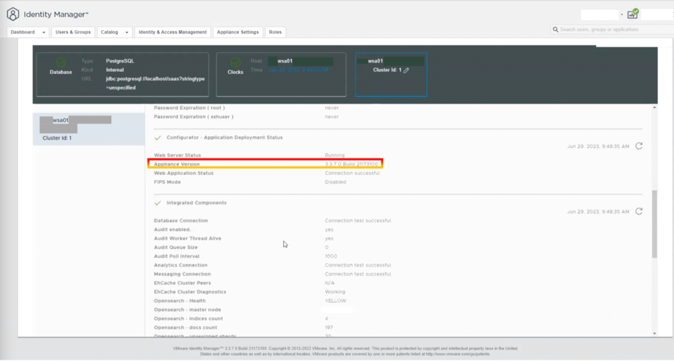This screenshot has height=361, width=674.
Task: Open the user account dropdown arrow
Action: [x=621, y=14]
